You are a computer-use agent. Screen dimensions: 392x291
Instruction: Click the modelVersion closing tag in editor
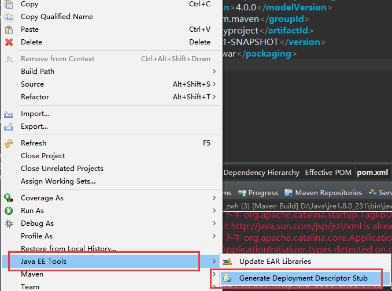pos(294,8)
